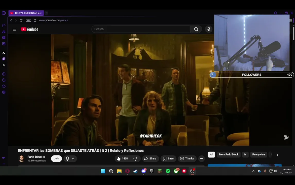Open File Explorer from taskbar

point(119,171)
